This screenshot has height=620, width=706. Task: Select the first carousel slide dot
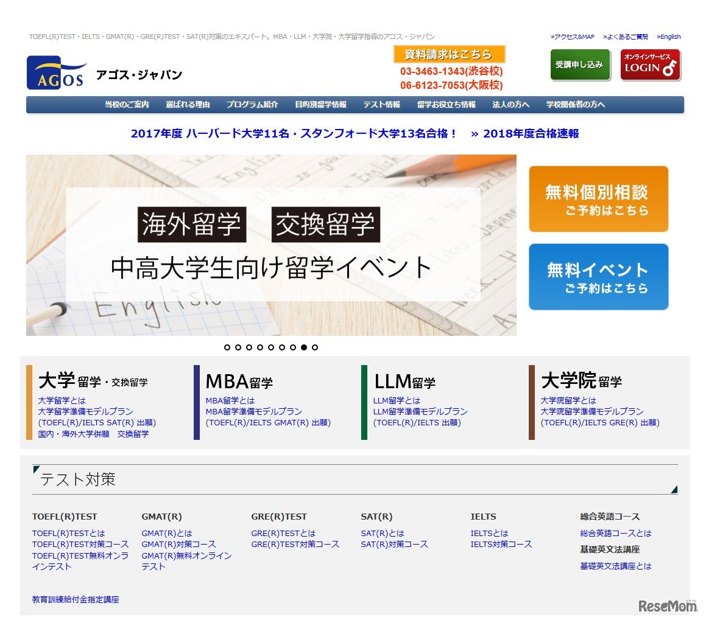point(227,347)
